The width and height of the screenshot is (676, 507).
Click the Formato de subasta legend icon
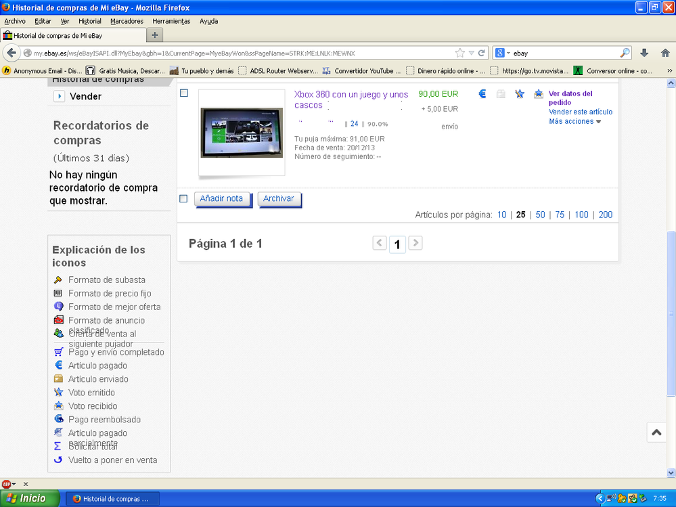pyautogui.click(x=58, y=280)
